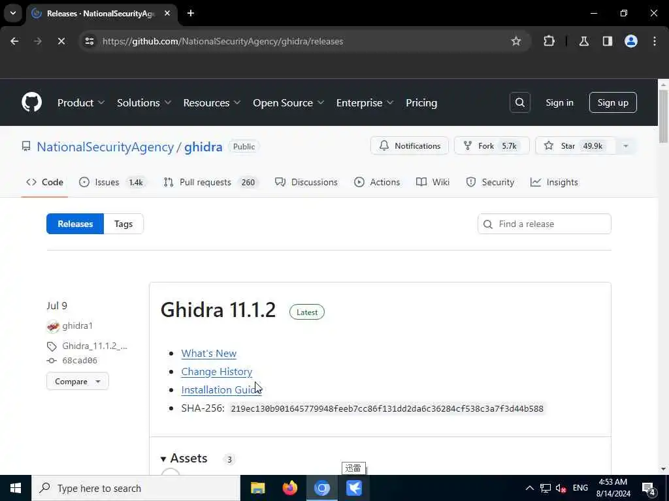669x501 pixels.
Task: Open the Xunlei bird app in taskbar
Action: [353, 488]
